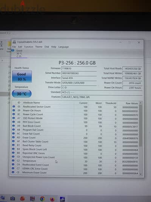Click the status icon for Bad Block Count
Screen dimensions: 151x202
coord(14,126)
